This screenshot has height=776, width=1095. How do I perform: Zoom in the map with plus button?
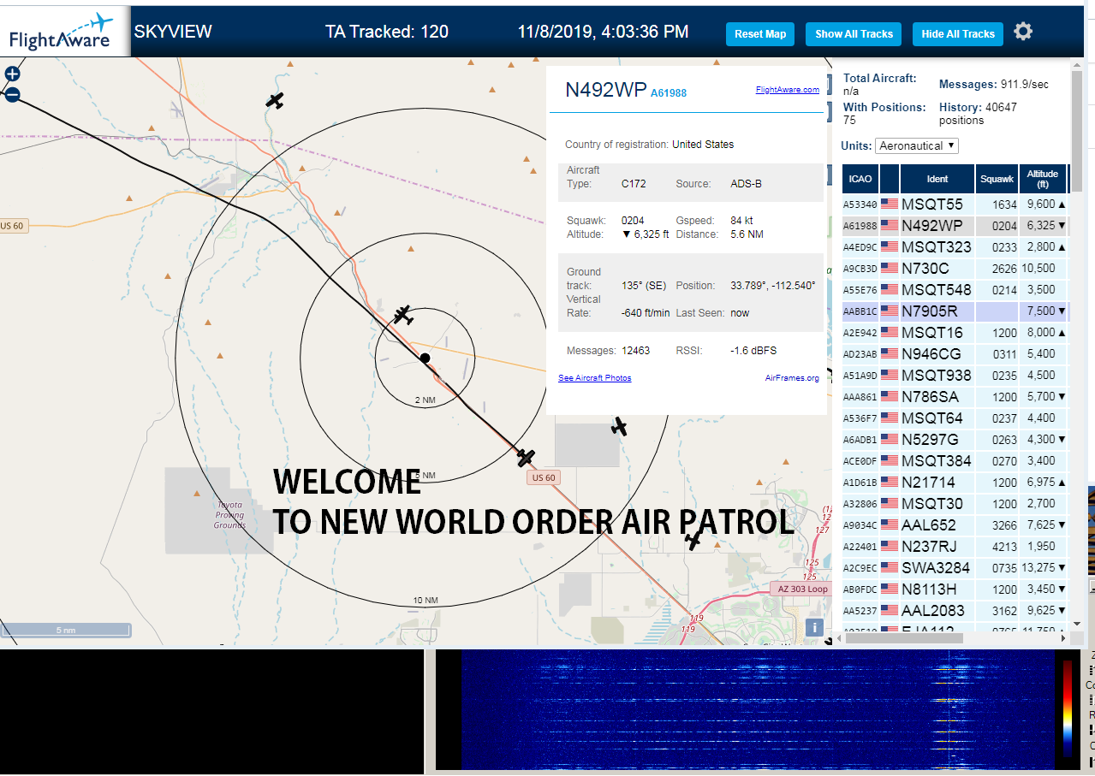click(12, 74)
